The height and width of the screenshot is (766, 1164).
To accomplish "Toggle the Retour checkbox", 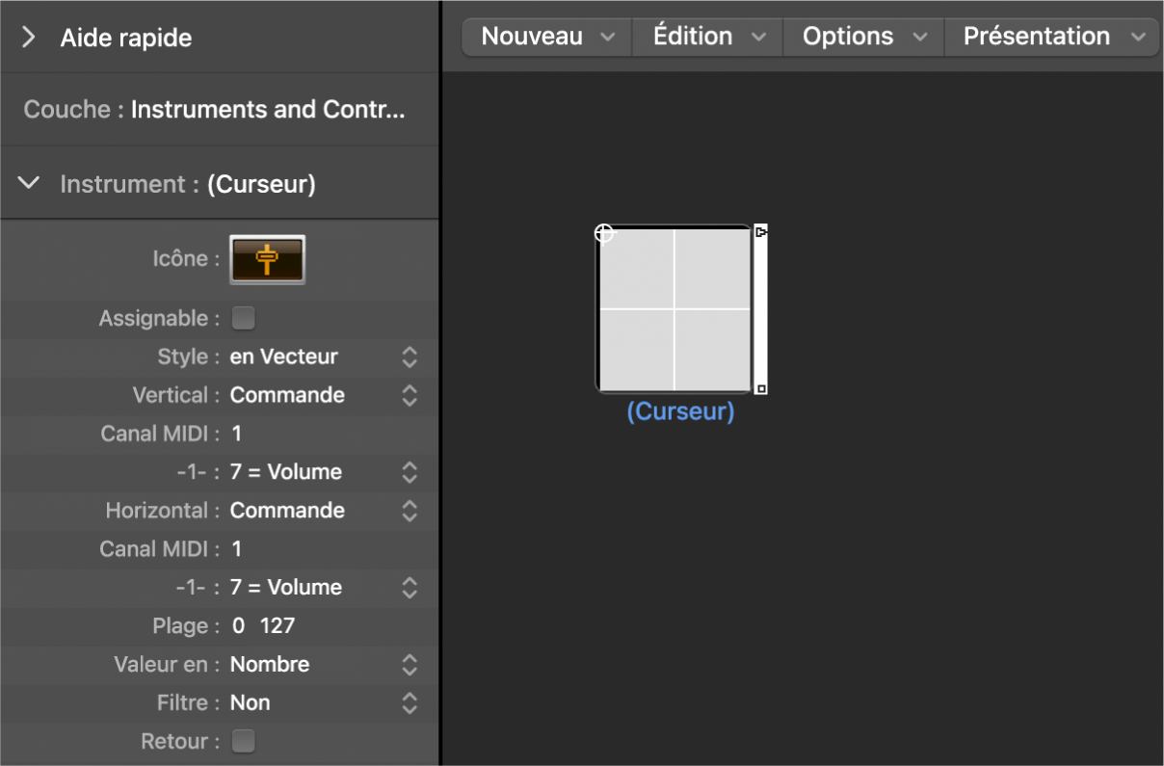I will pos(244,741).
